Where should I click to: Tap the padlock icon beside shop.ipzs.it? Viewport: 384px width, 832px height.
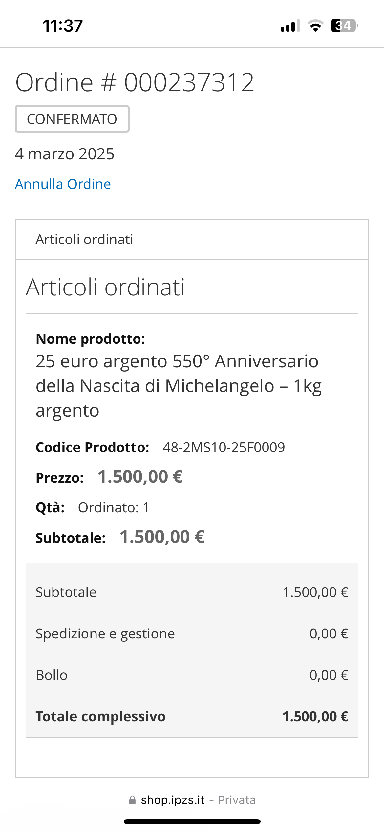tap(132, 800)
